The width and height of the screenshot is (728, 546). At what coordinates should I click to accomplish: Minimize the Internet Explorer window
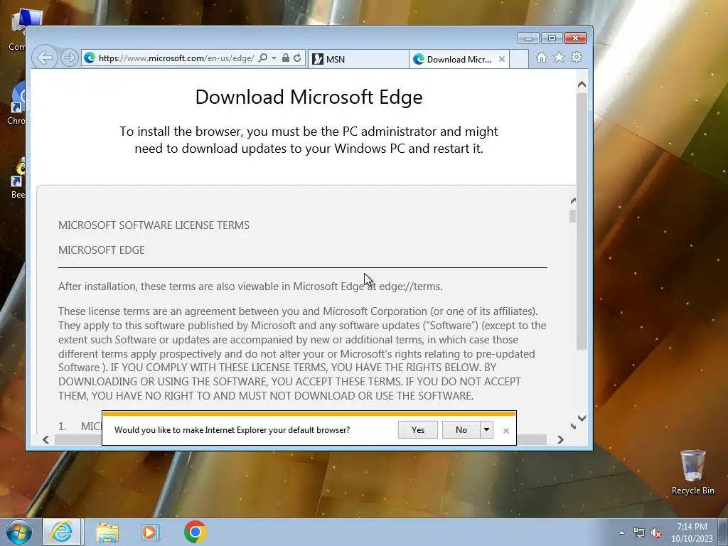[x=528, y=38]
